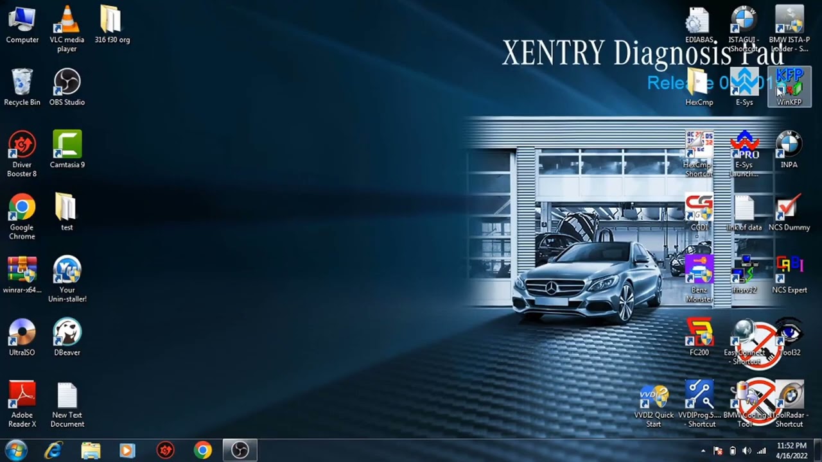This screenshot has height=462, width=822.
Task: Open Your Uninstaller! shortcut
Action: click(x=67, y=280)
